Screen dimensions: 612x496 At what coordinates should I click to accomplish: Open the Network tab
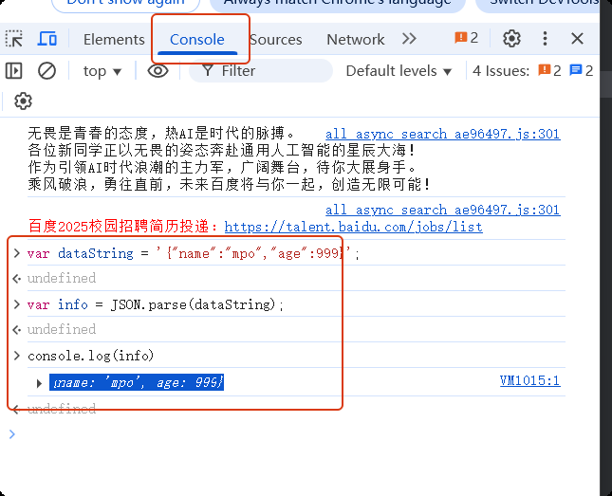pos(355,40)
